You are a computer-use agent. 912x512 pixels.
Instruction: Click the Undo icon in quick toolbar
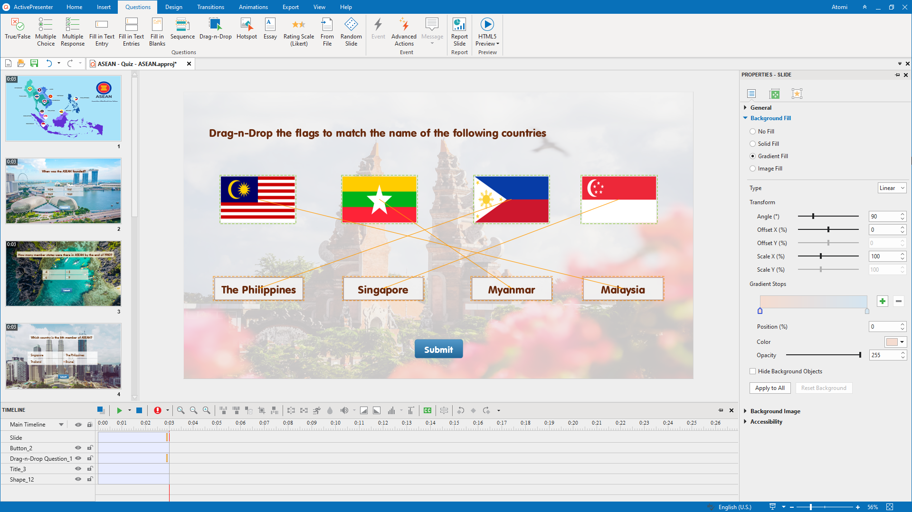pos(48,63)
